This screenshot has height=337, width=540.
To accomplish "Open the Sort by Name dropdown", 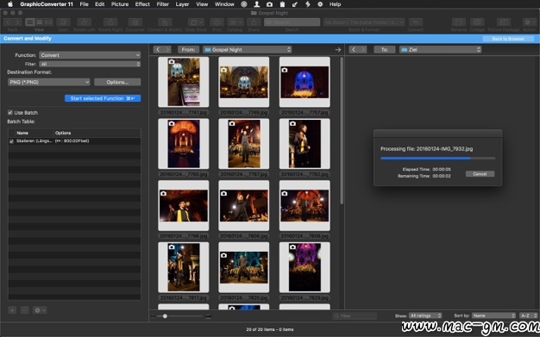I will point(494,315).
